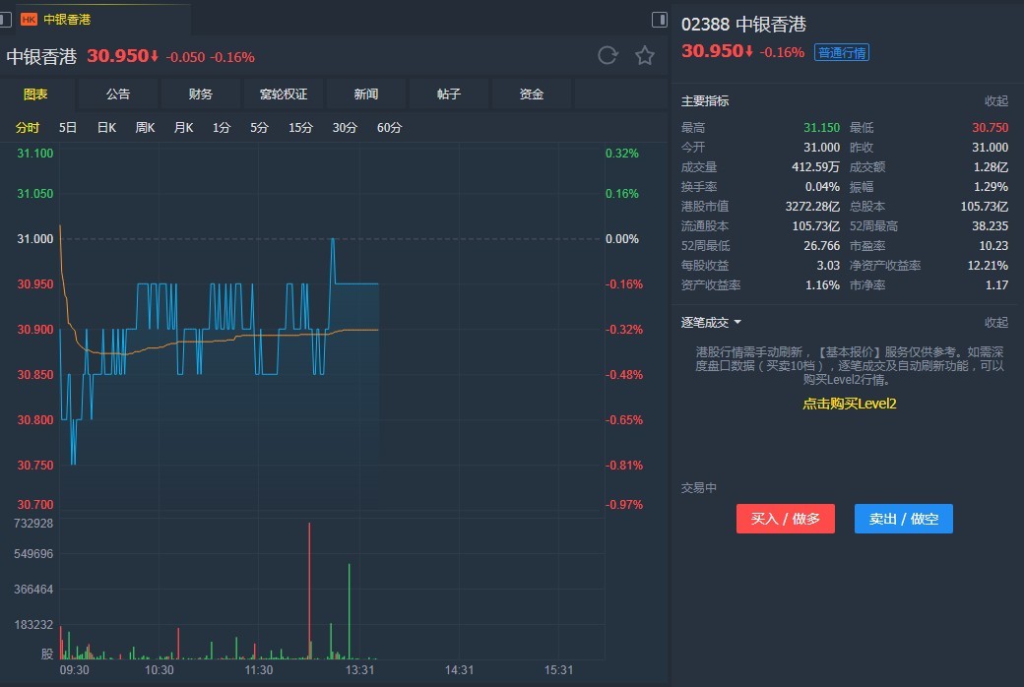Click the 最高 value 31.150
The width and height of the screenshot is (1024, 687).
(821, 127)
